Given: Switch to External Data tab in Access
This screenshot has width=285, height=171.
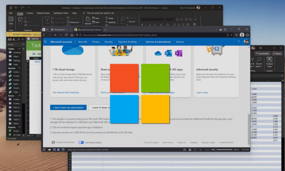Looking at the screenshot, I should pos(43,13).
